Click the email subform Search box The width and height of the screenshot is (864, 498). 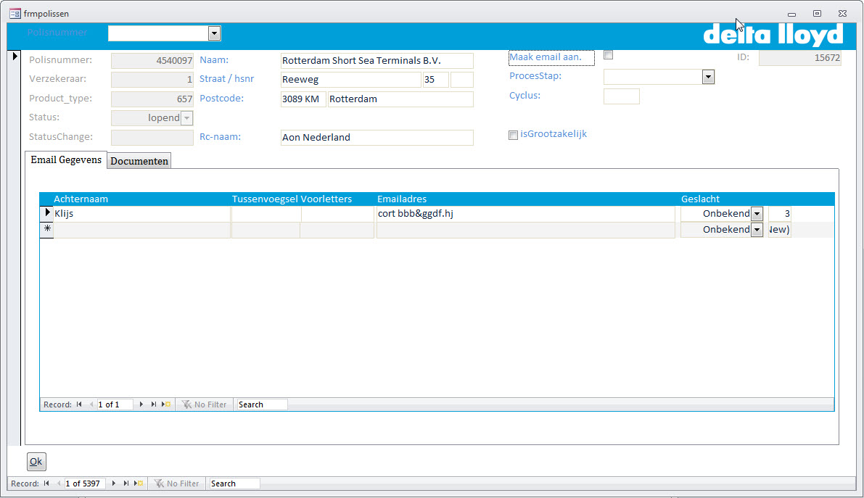[262, 404]
